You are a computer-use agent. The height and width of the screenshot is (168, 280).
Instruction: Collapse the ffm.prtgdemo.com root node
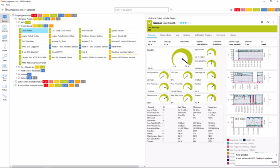(11, 15)
